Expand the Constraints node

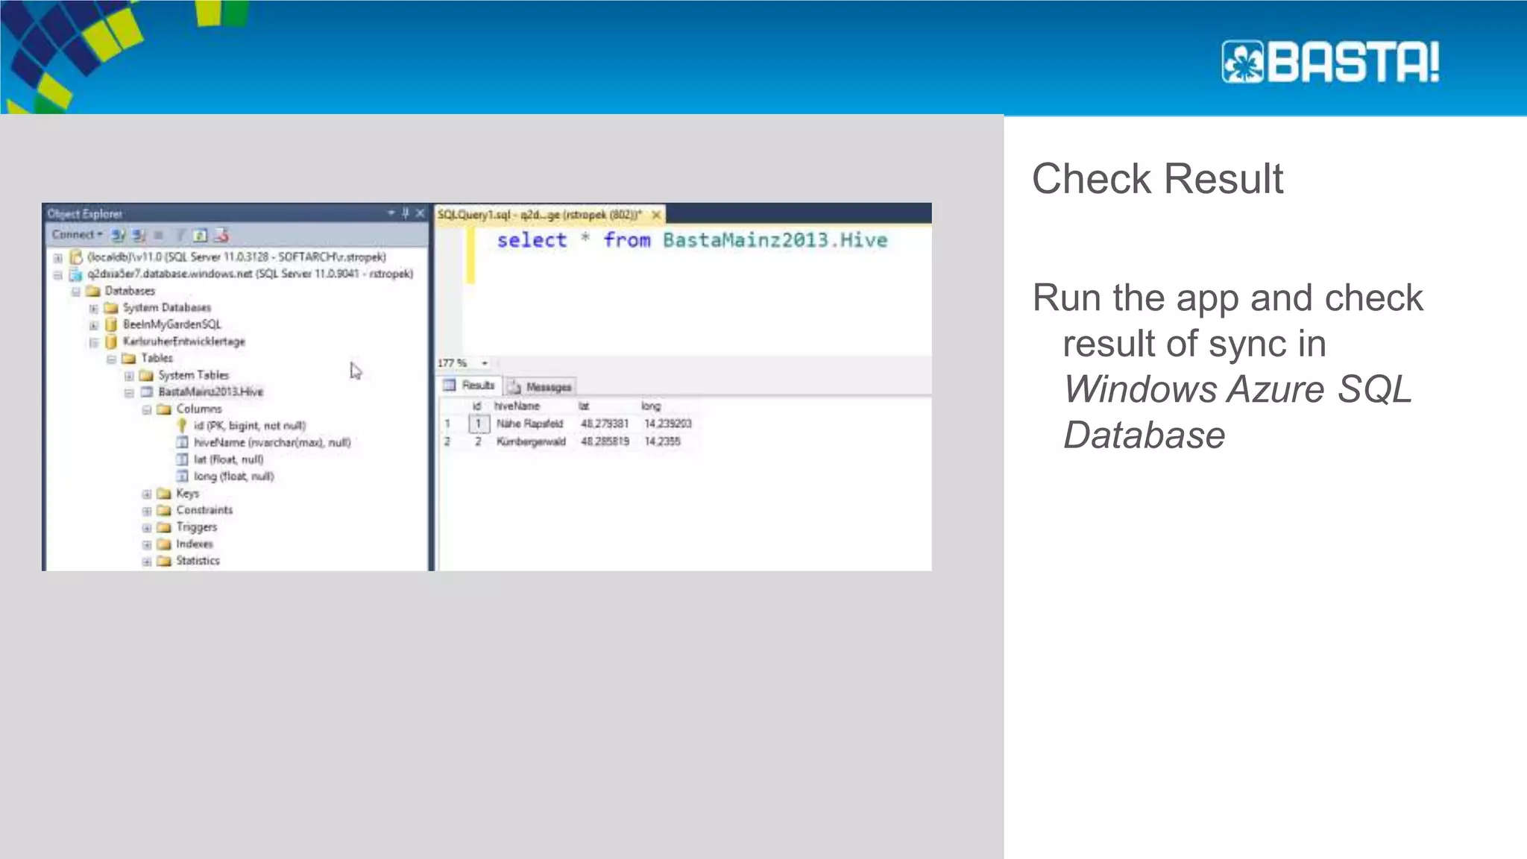tap(147, 512)
